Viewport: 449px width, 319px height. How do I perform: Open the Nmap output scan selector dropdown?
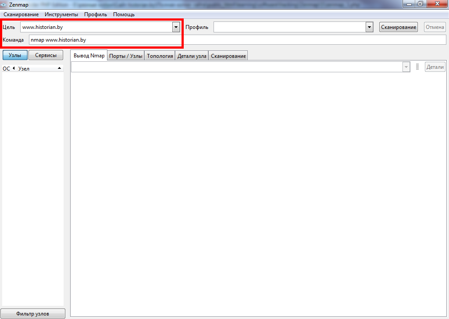(406, 67)
